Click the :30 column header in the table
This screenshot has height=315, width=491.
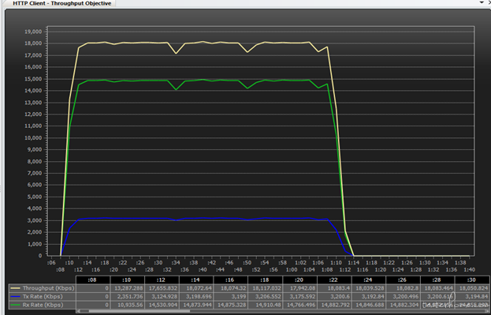pyautogui.click(x=472, y=279)
